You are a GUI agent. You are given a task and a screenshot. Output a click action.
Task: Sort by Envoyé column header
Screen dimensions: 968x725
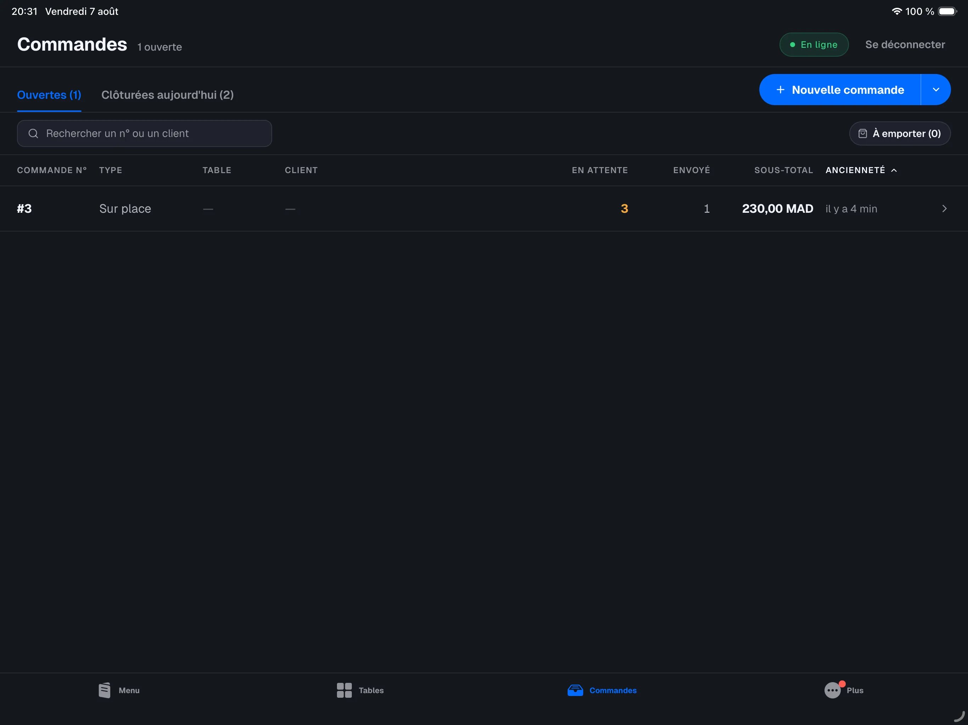(691, 170)
